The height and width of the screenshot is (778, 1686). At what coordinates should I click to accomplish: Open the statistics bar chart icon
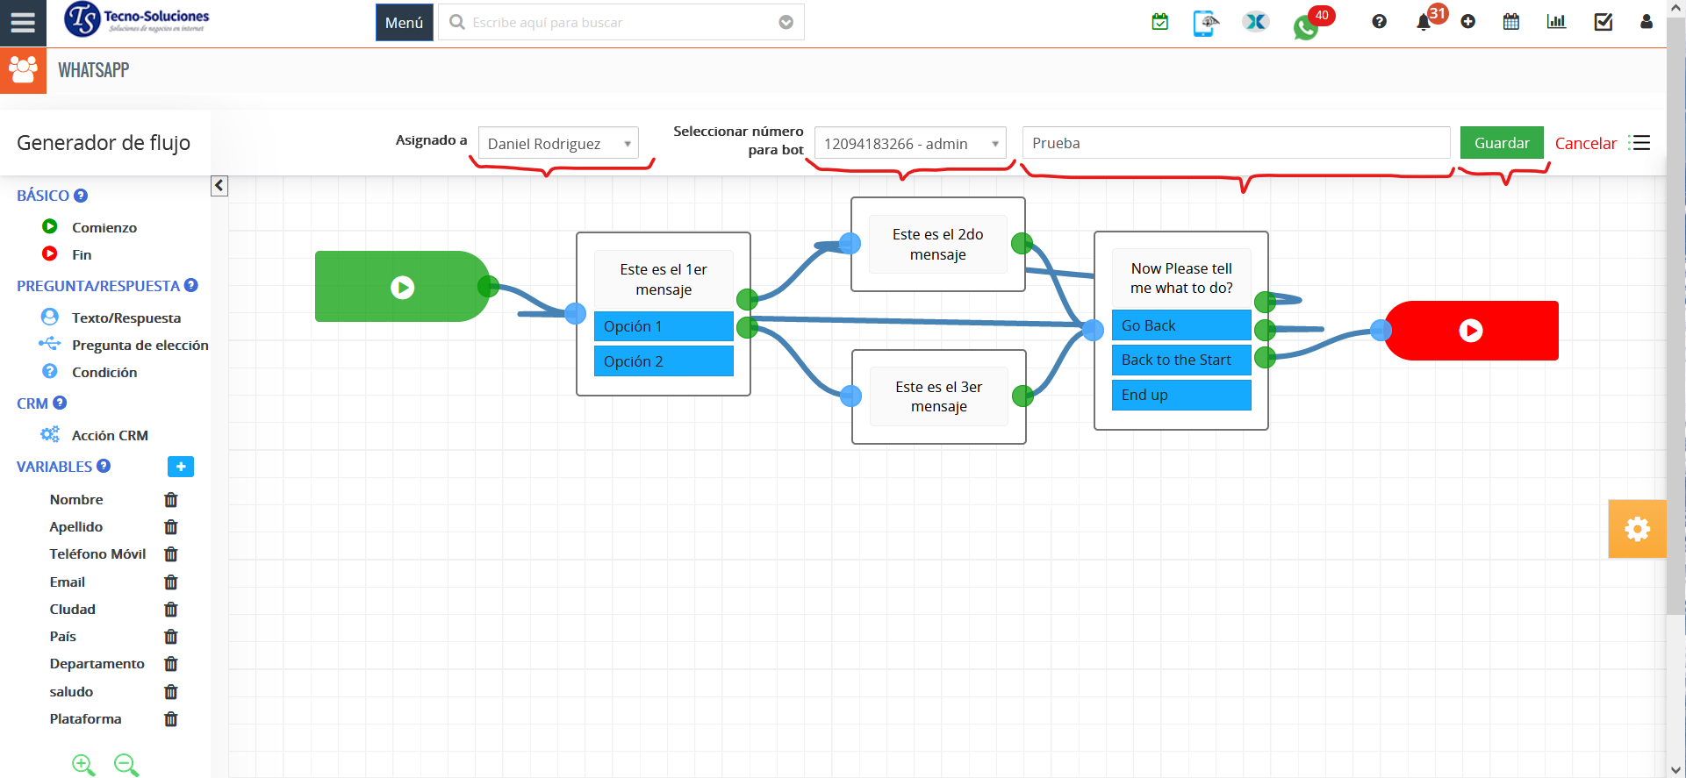click(1556, 22)
